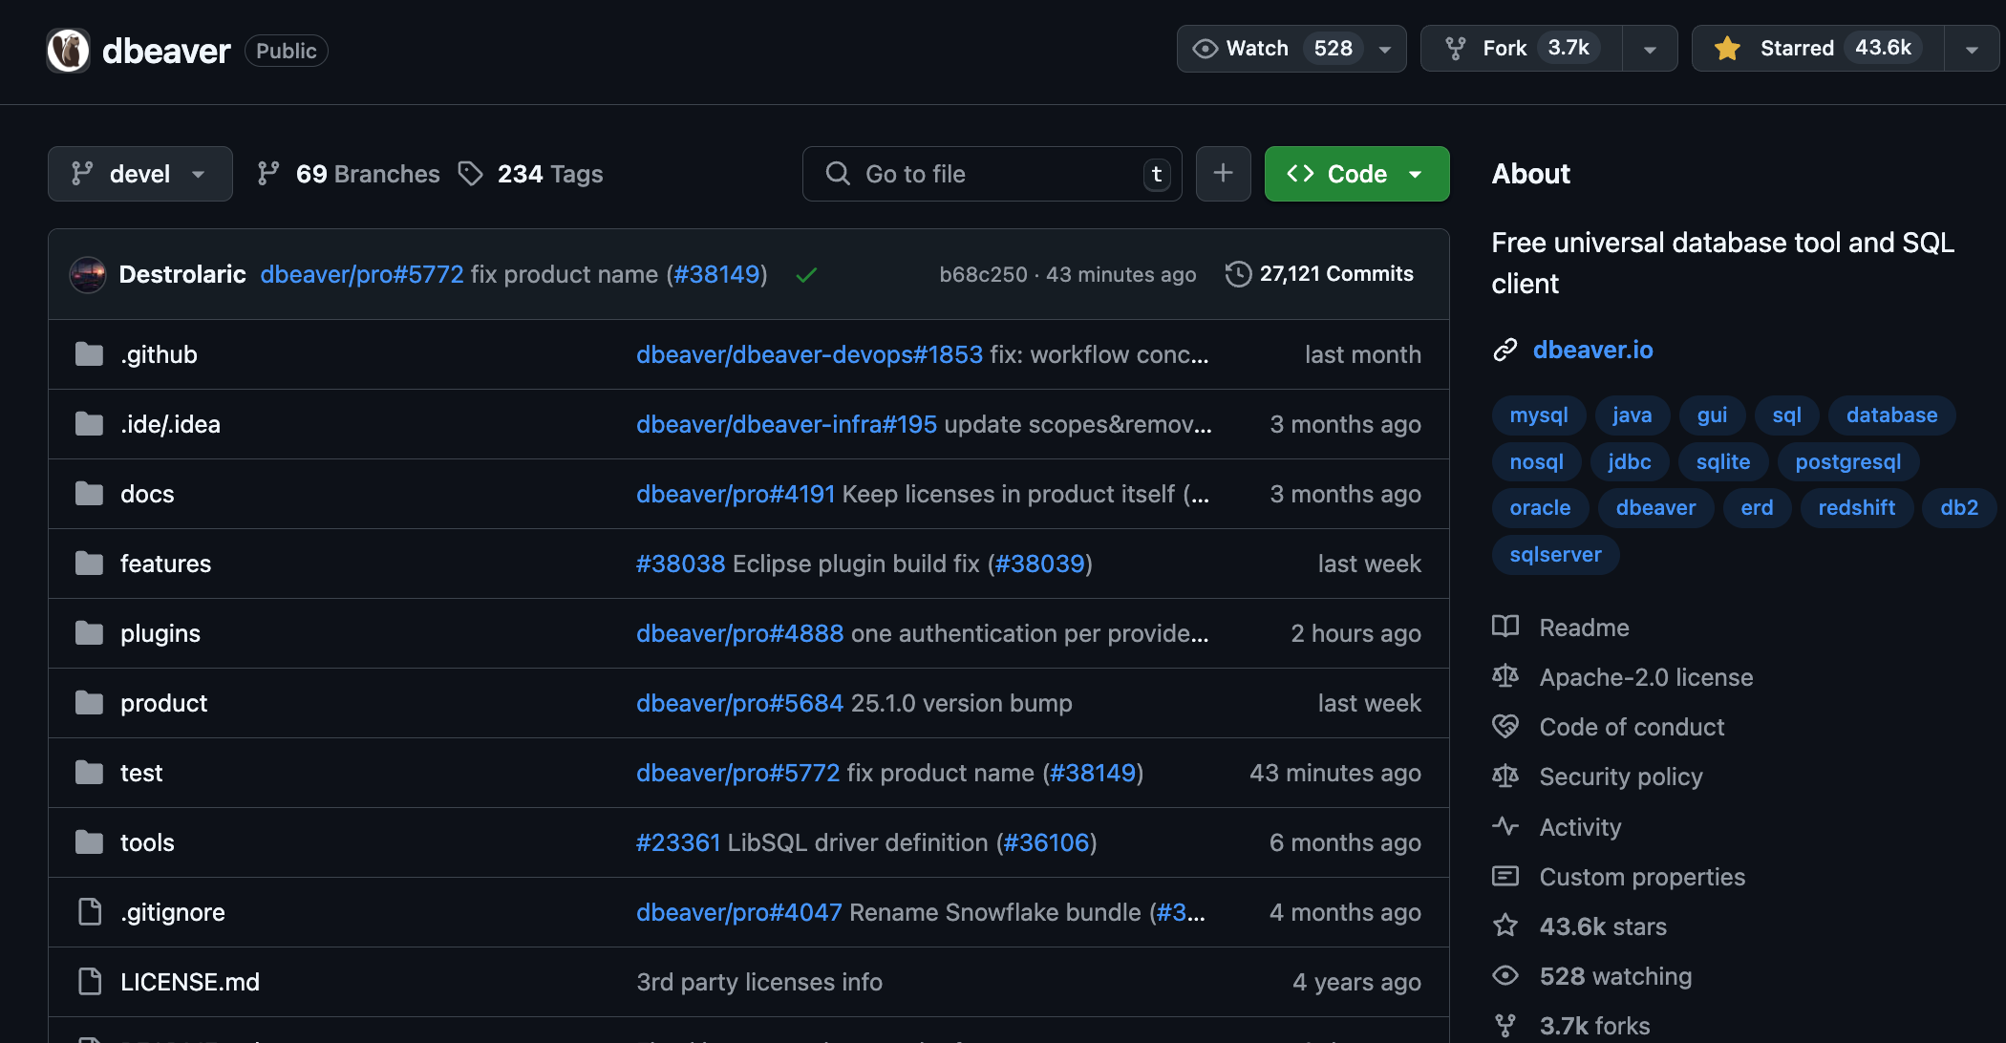Screen dimensions: 2006x1043
Task: Open the plugins folder name
Action: tap(160, 633)
